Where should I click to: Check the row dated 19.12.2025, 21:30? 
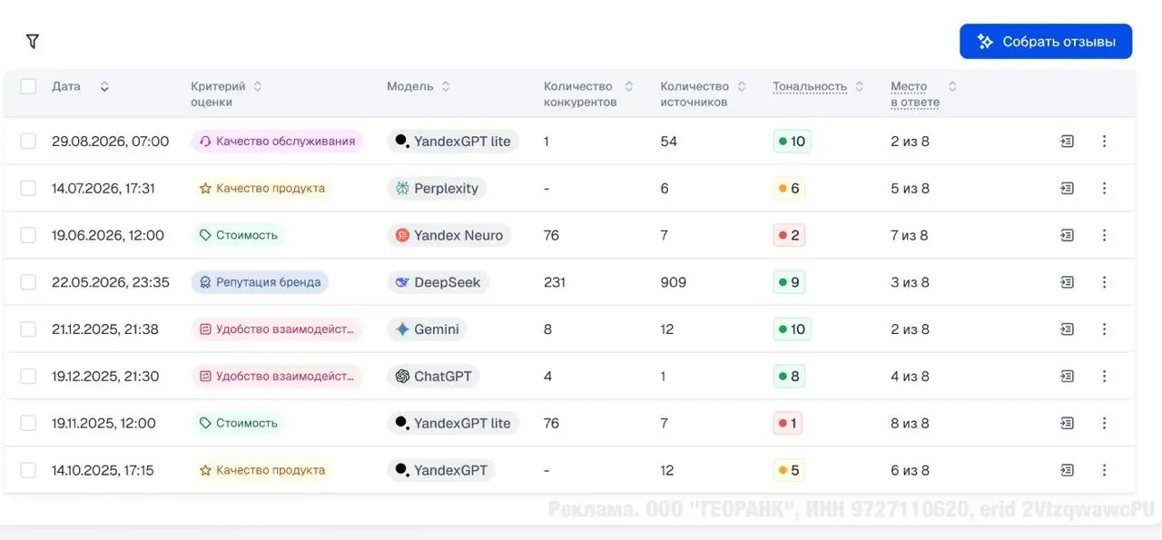click(28, 376)
